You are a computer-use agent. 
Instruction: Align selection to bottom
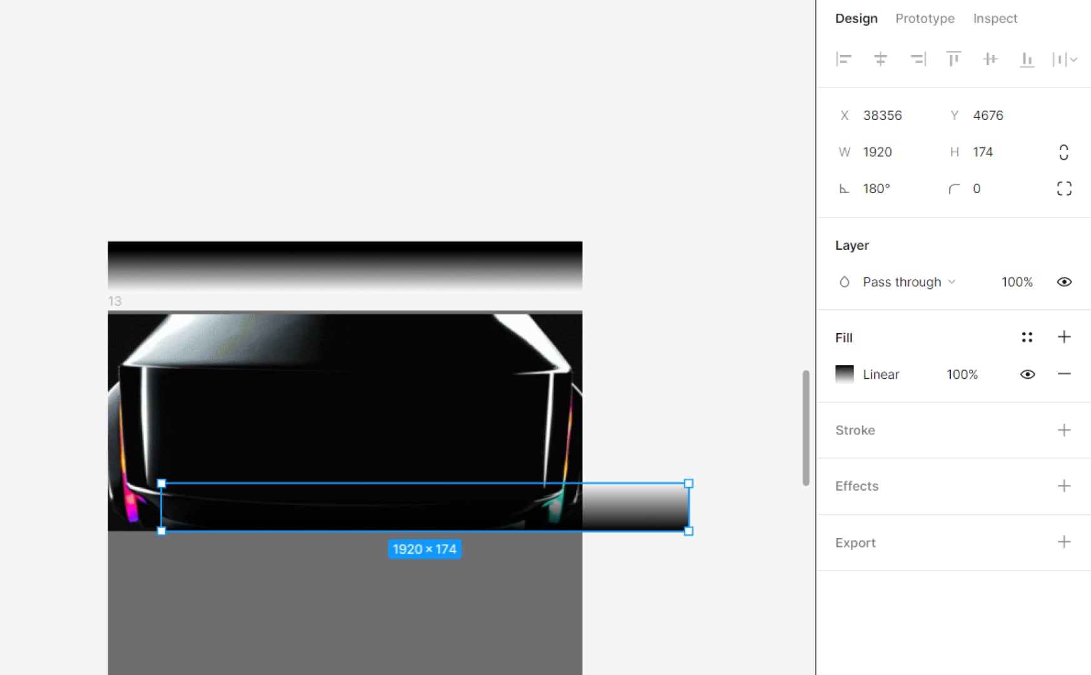(1027, 59)
